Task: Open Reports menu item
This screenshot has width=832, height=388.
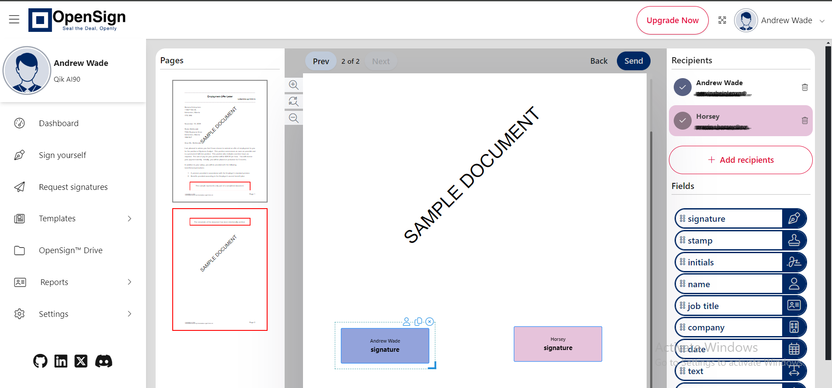Action: click(54, 282)
